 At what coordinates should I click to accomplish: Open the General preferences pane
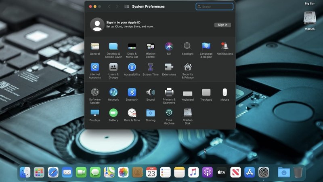tap(95, 49)
